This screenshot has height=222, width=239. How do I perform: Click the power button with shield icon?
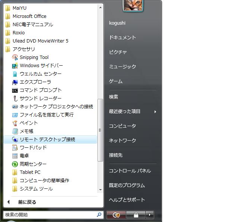pyautogui.click(x=116, y=215)
